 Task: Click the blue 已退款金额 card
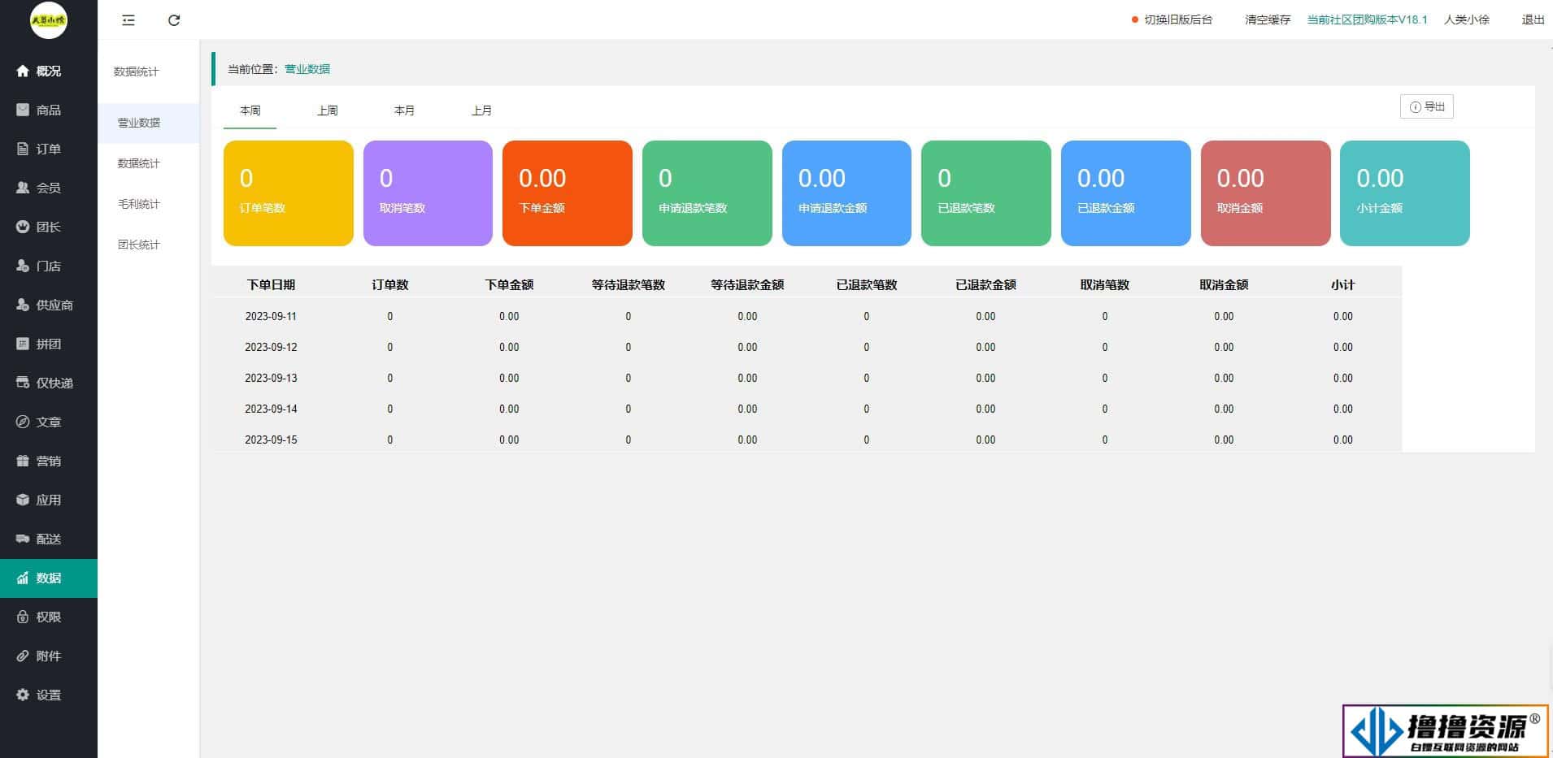point(1126,193)
